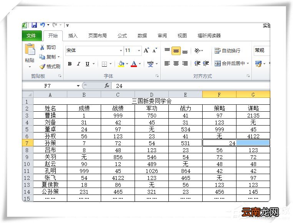Screen dimensions: 293x223
Task: Open the 剪贴板 dialog launcher
Action: [60, 76]
